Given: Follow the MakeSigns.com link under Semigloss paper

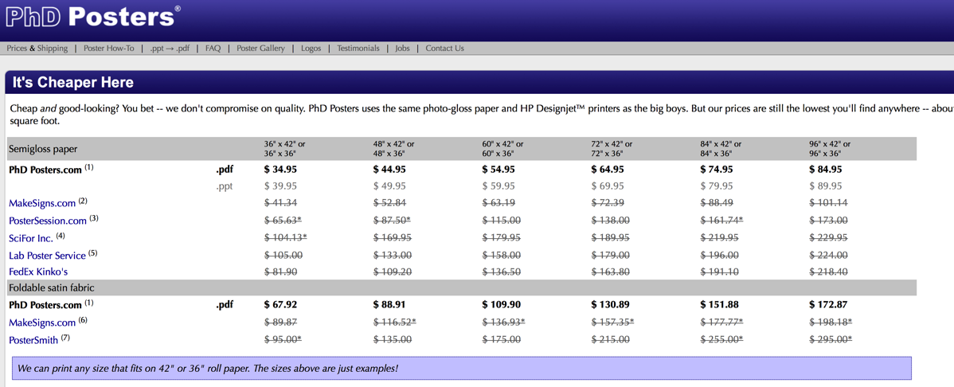Looking at the screenshot, I should [42, 202].
